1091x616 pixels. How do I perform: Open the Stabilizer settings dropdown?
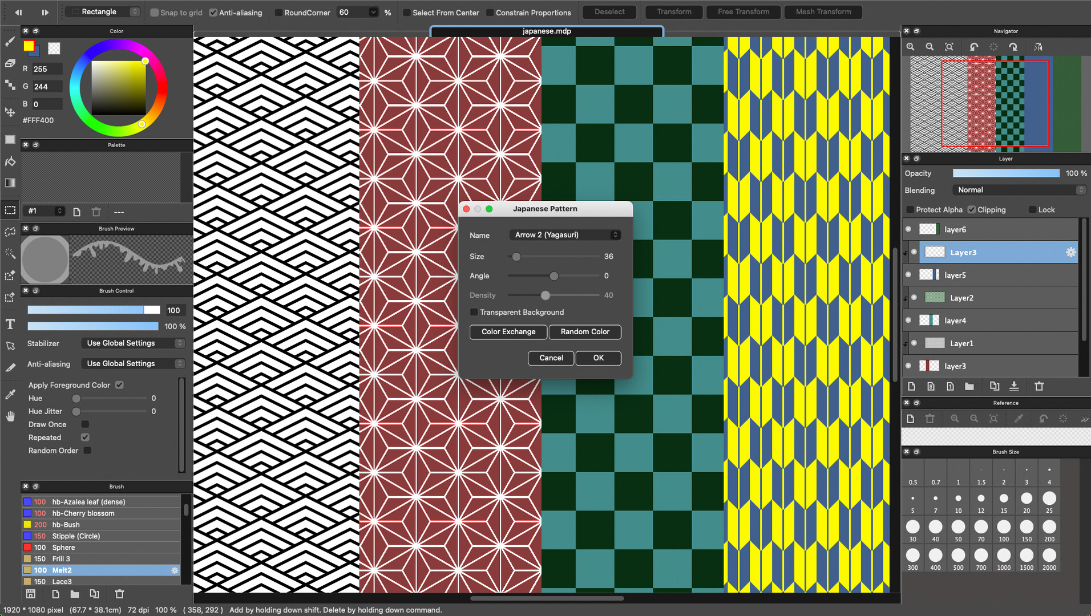click(133, 343)
